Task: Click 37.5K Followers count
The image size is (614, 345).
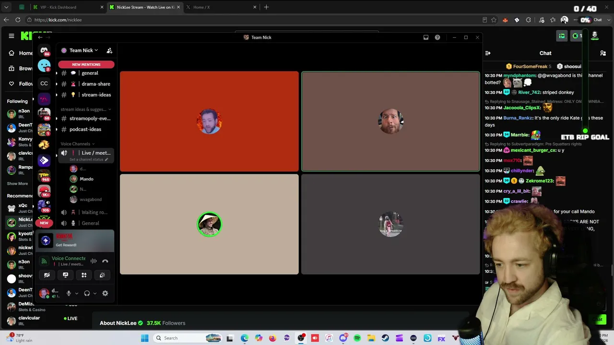Action: 166,323
